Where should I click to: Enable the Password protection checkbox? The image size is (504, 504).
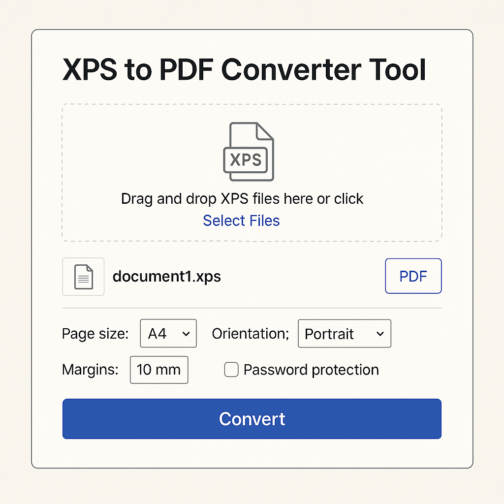click(x=231, y=370)
